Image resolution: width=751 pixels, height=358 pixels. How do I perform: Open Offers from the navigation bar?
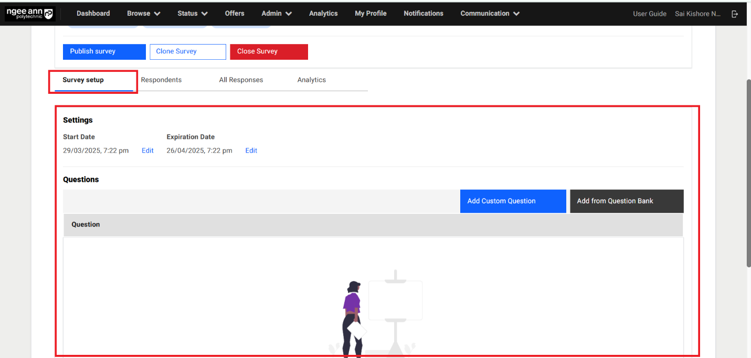coord(235,14)
